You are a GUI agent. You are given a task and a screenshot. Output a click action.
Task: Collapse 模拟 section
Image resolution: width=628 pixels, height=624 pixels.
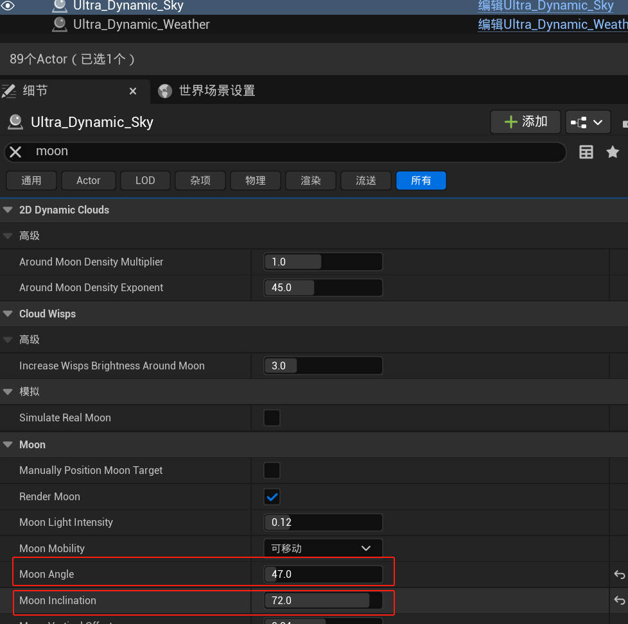pyautogui.click(x=8, y=392)
